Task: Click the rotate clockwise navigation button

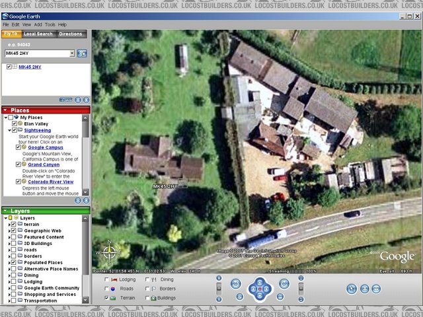Action: 284,284
